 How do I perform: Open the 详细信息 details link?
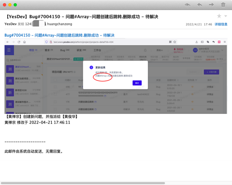221,24
